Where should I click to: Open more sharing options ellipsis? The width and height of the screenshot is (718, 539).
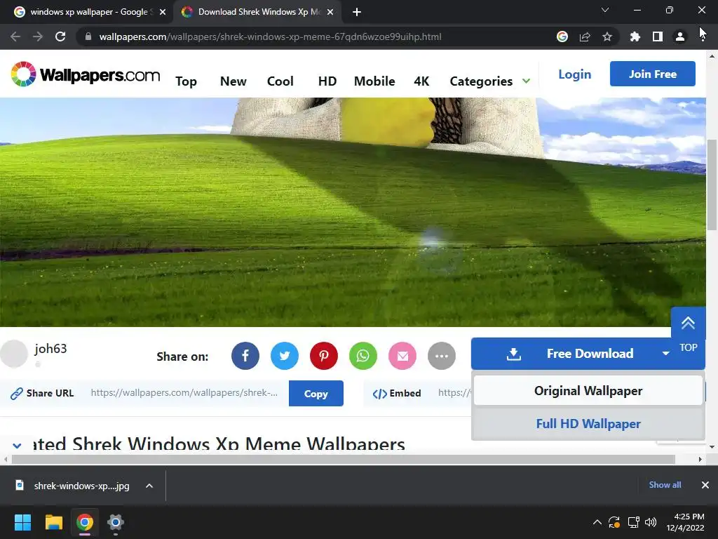point(442,356)
